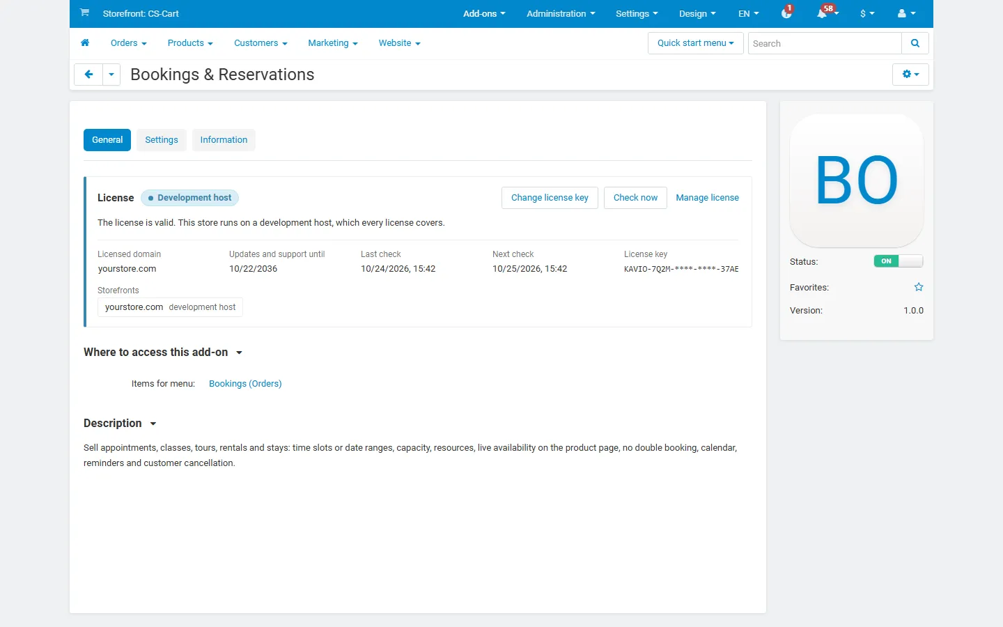Toggle the add-on Status switch
Viewport: 1003px width, 627px height.
point(899,261)
